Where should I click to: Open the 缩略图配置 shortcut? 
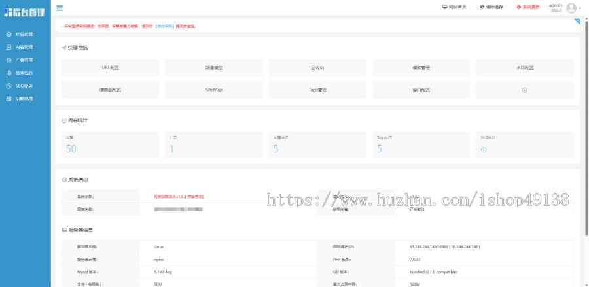(x=110, y=90)
